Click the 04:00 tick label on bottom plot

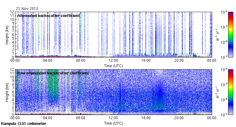[x=48, y=118]
